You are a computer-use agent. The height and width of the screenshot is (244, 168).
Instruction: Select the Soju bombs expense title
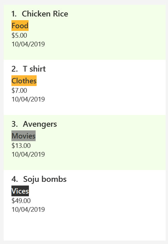45,179
